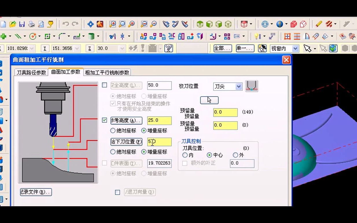357x223 pixels.
Task: Expand the cylinder solid dropdown arrow
Action: tap(98, 36)
